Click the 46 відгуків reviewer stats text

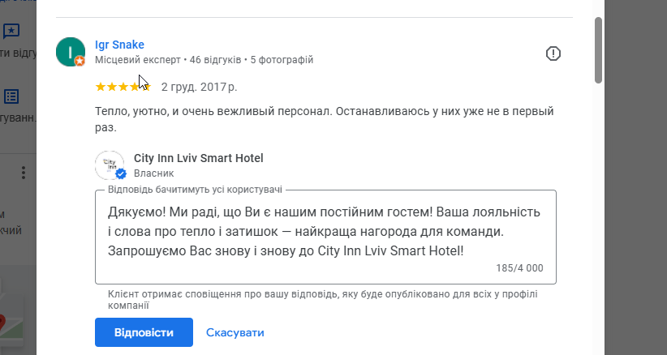coord(216,60)
